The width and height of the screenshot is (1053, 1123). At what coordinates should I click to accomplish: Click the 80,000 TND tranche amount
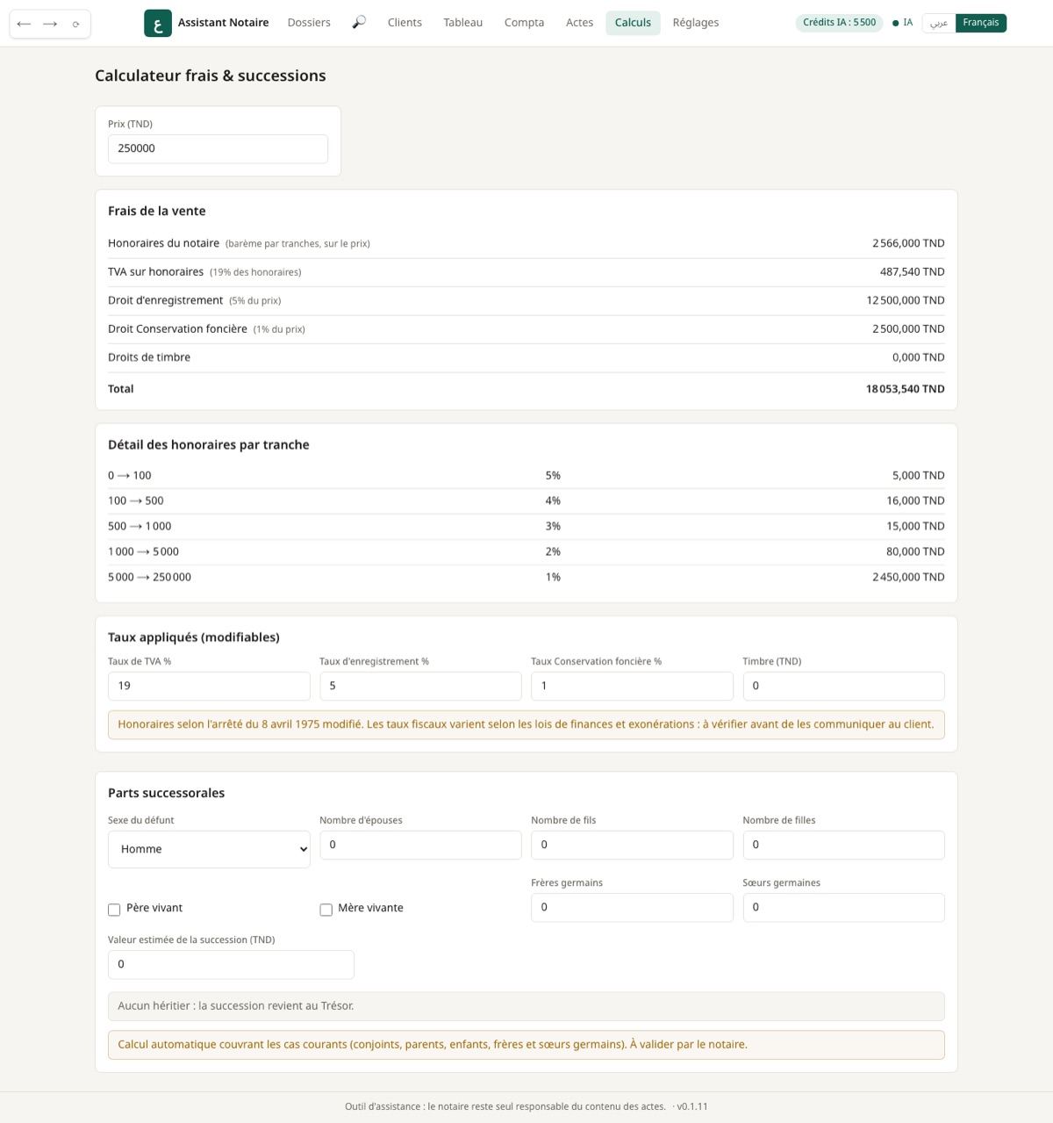tap(915, 552)
